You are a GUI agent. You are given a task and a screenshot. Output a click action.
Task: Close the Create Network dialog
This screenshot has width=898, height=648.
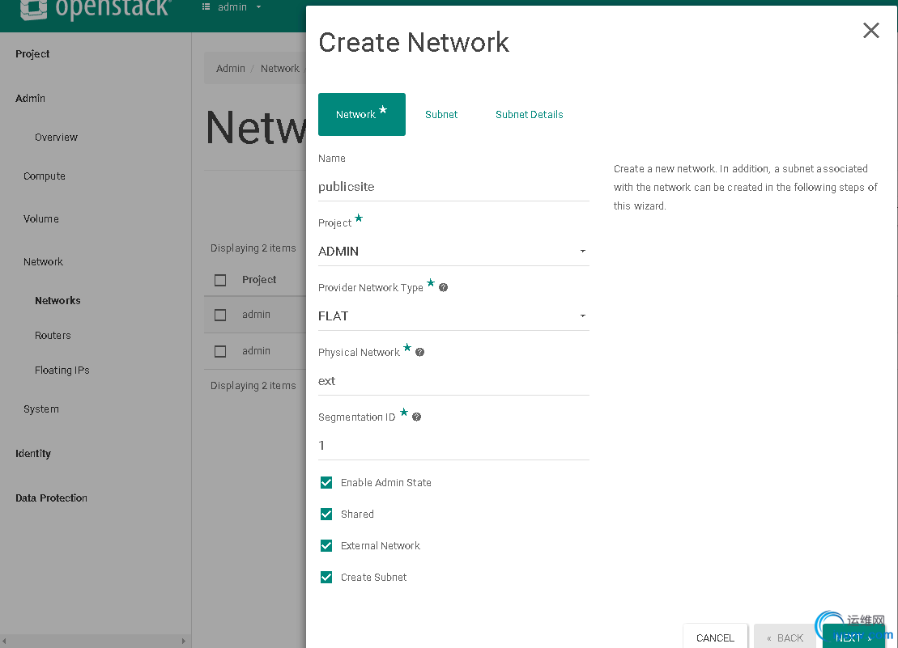(x=870, y=30)
